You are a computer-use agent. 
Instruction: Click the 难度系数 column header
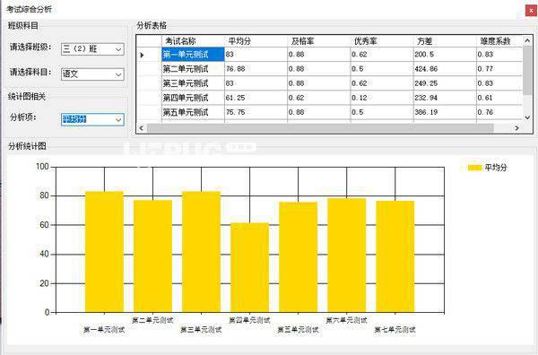point(499,41)
